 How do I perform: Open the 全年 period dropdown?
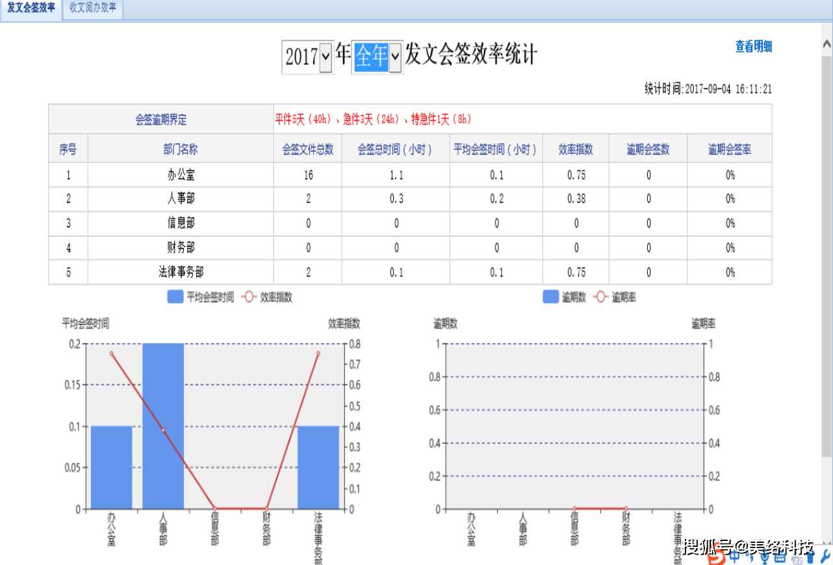[377, 57]
